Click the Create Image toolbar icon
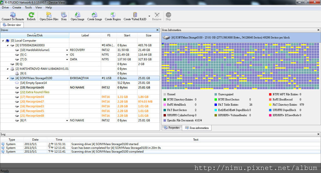Image resolution: width=321 pixels, height=173 pixels. [94, 15]
